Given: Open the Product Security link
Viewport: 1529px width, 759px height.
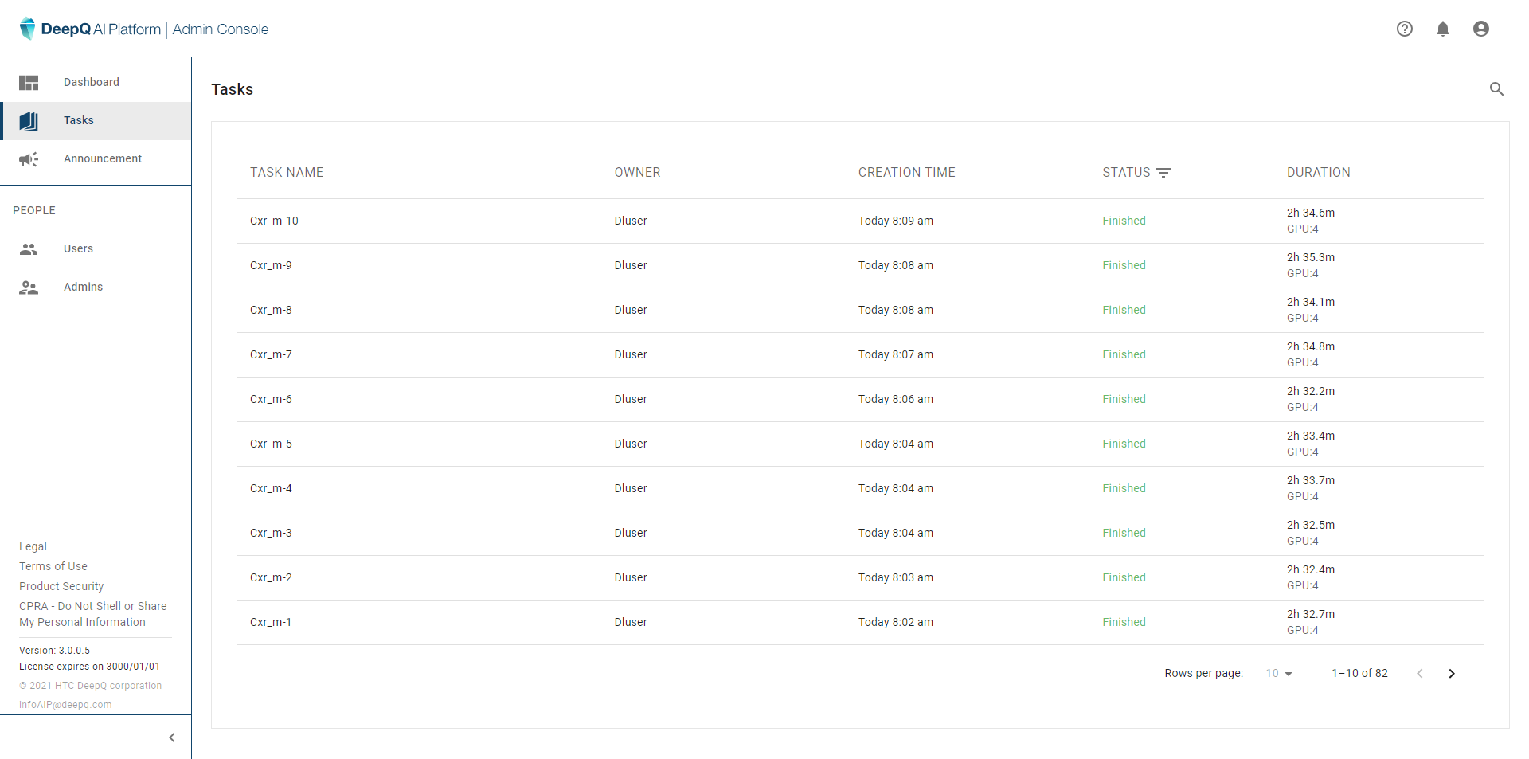Looking at the screenshot, I should 61,586.
